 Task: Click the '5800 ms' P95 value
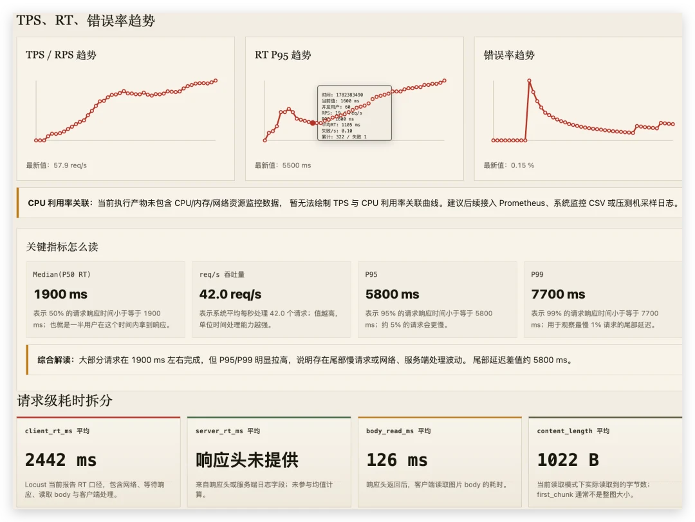[393, 294]
